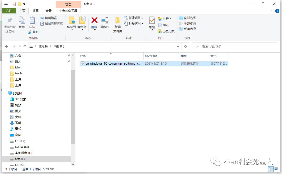Click navigation pane scroll up arrow
This screenshot has height=174, width=282.
[73, 55]
